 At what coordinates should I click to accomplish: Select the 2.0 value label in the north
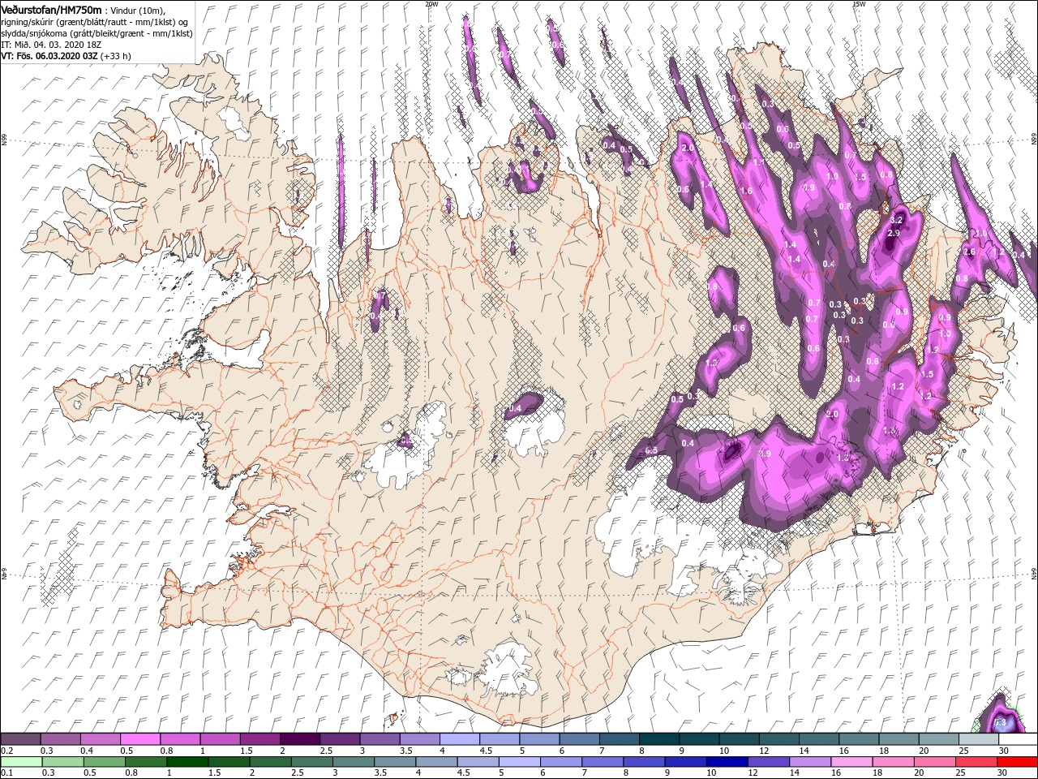688,148
